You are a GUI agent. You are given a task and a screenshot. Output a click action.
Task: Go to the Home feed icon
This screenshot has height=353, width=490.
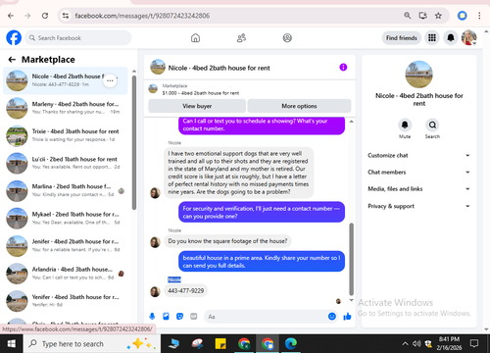[195, 38]
